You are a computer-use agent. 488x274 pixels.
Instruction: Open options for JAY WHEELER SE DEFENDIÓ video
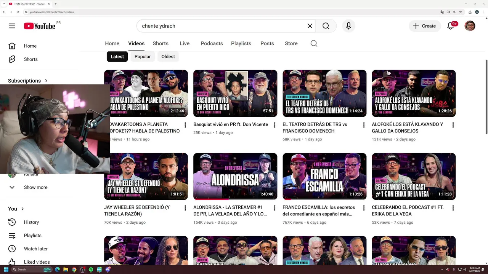coord(185,208)
